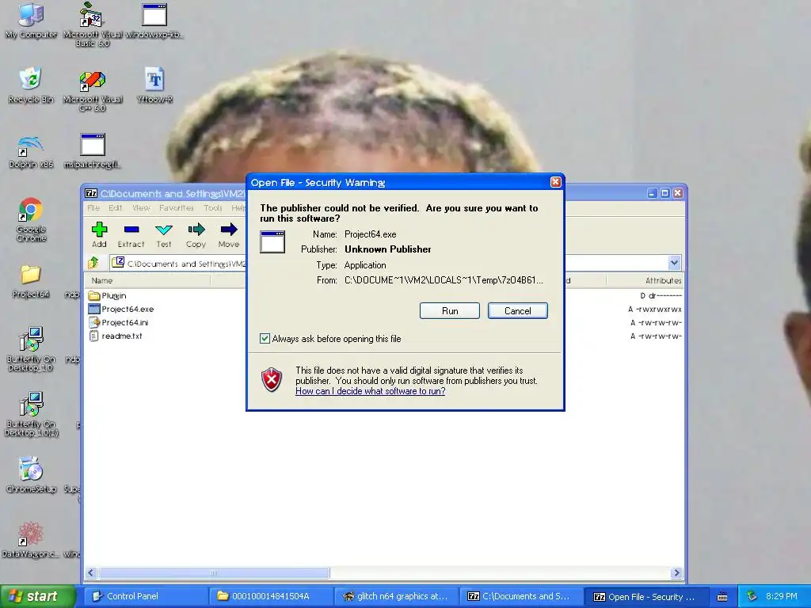This screenshot has width=811, height=608.
Task: Select the My Computer desktop icon
Action: point(31,21)
